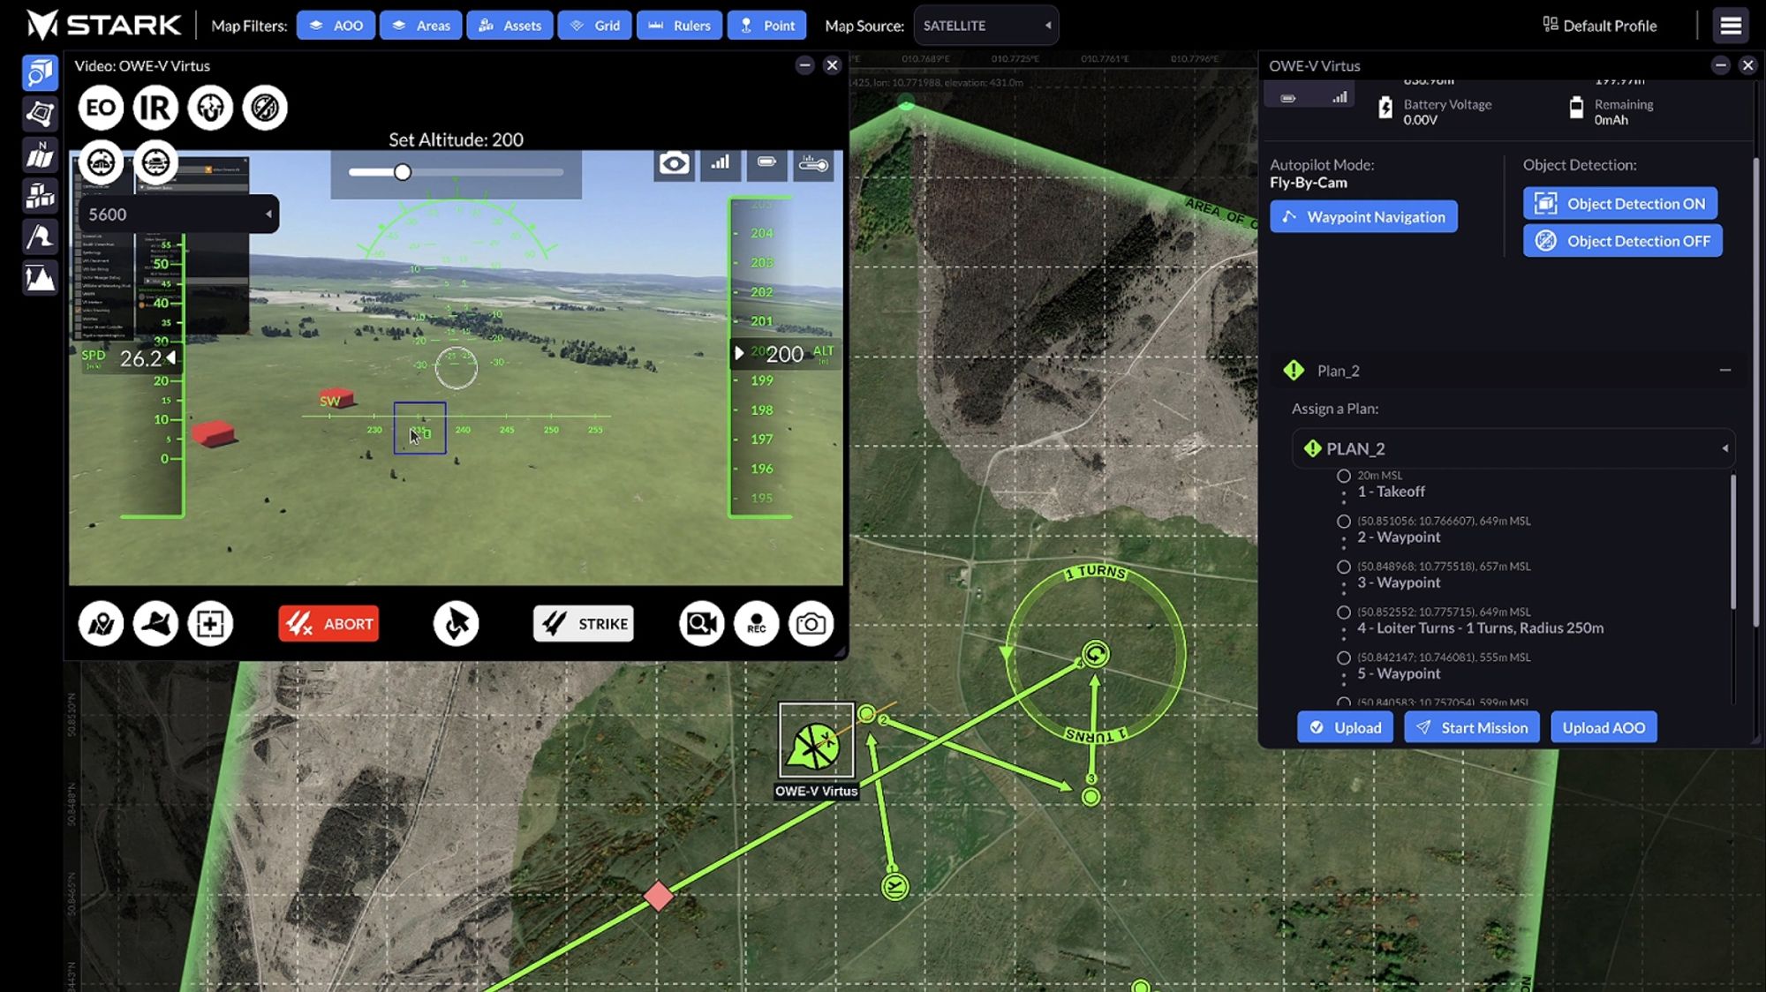Click the Start Mission button
This screenshot has width=1766, height=992.
pyautogui.click(x=1471, y=727)
